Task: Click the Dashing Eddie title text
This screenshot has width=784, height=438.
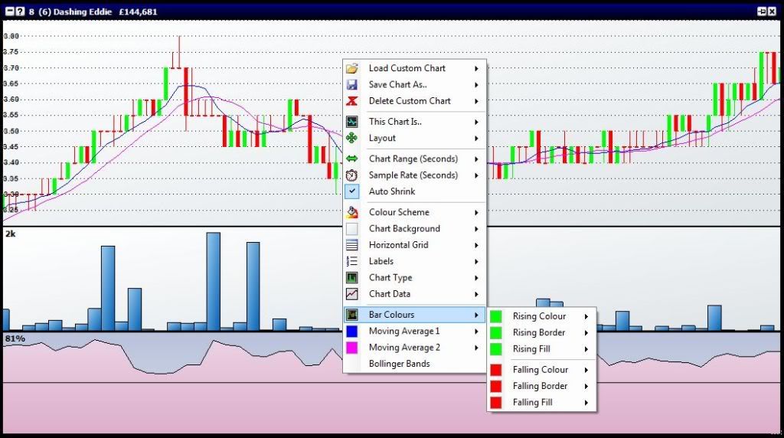Action: (83, 11)
